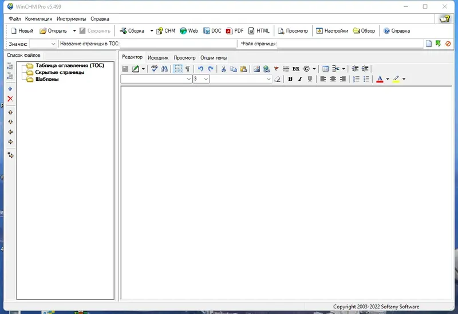Compile to CHM format
The image size is (458, 314).
point(165,31)
